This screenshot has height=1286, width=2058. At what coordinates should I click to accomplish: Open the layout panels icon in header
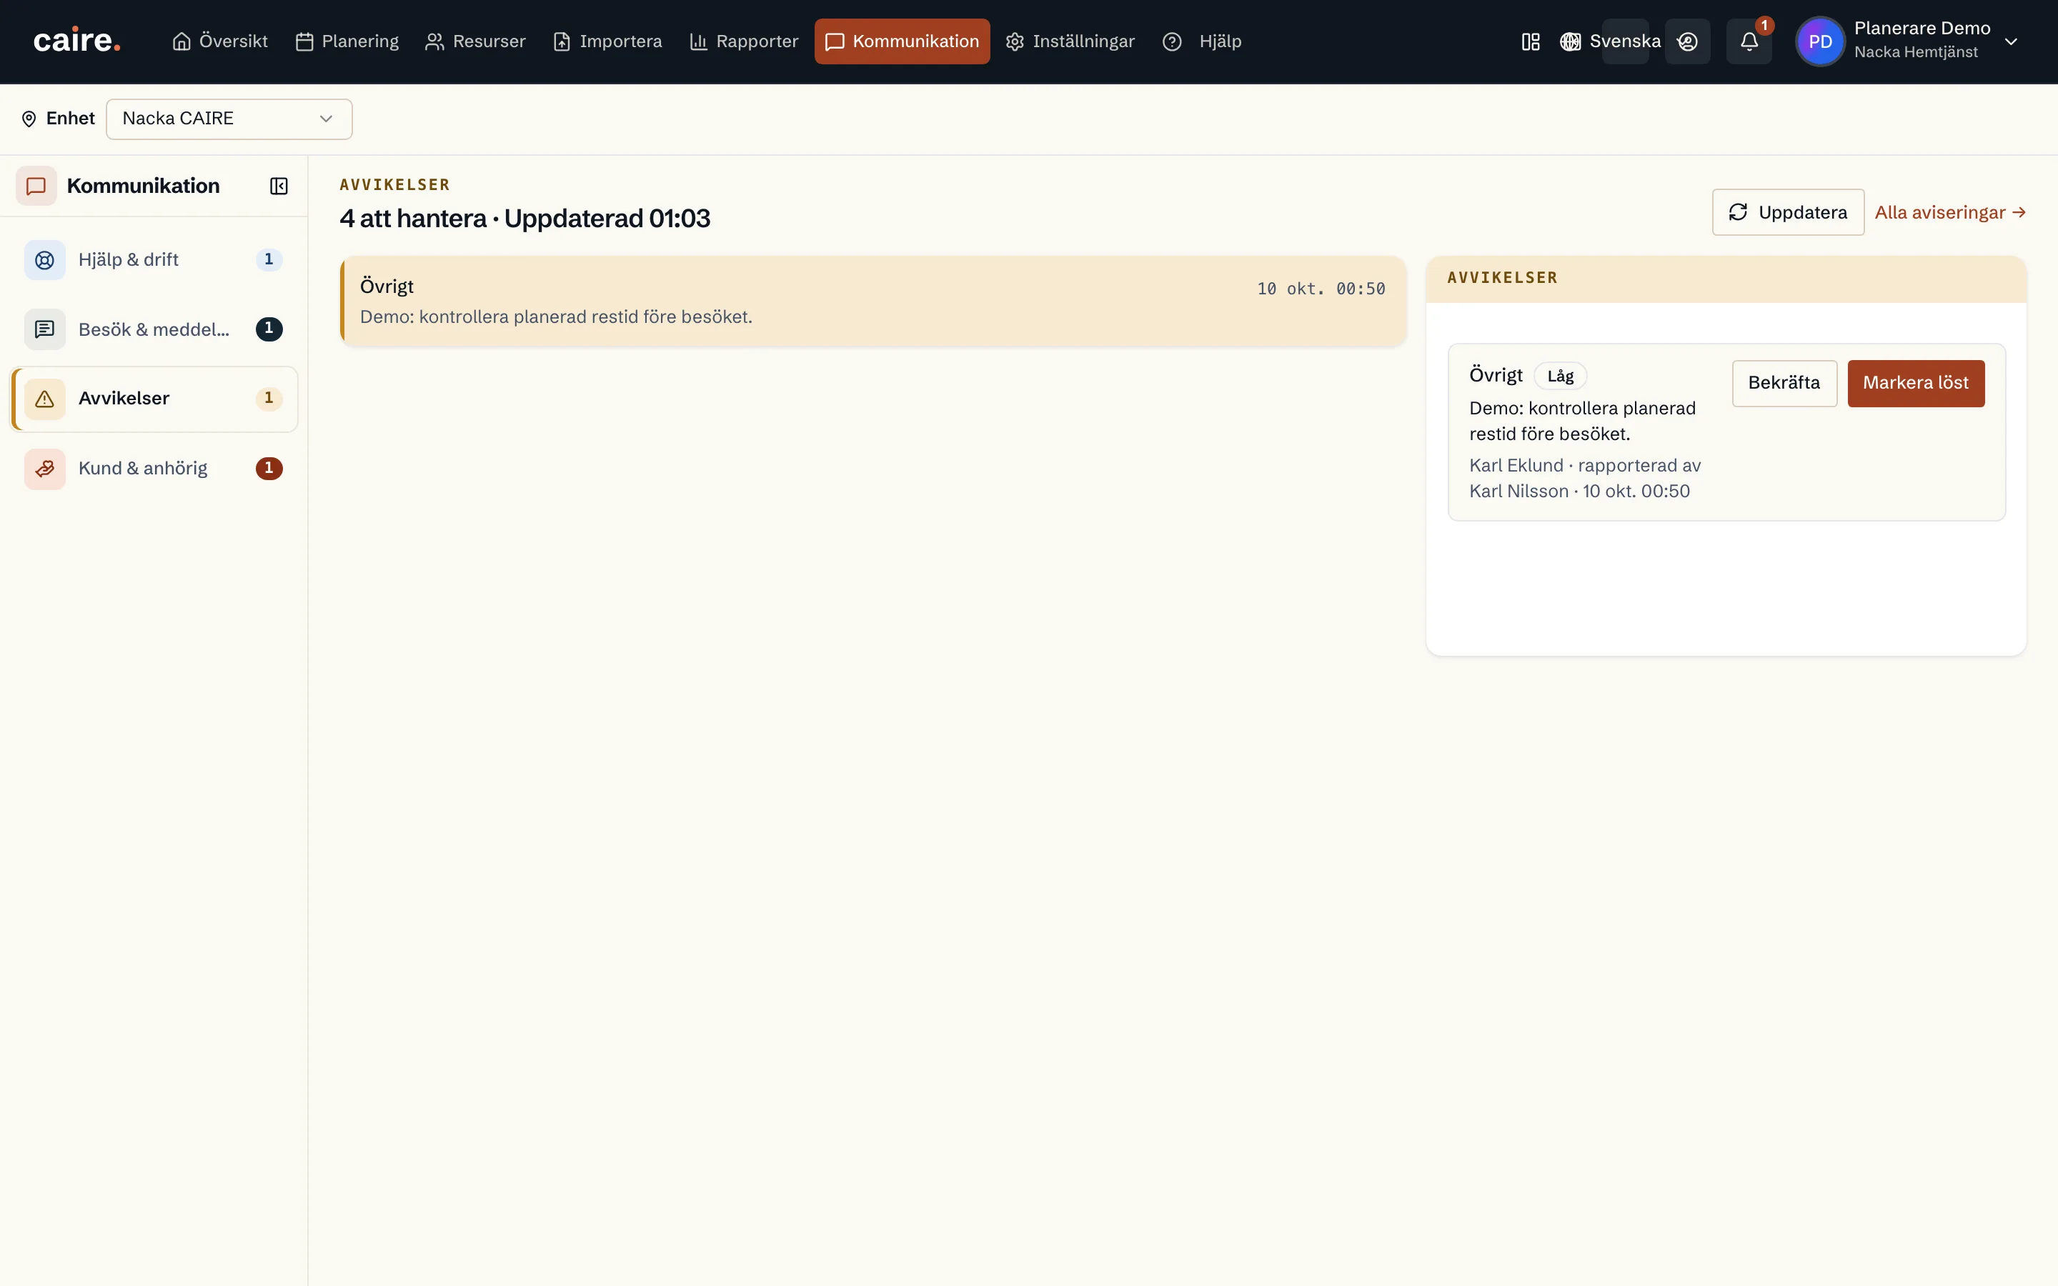(x=1530, y=41)
